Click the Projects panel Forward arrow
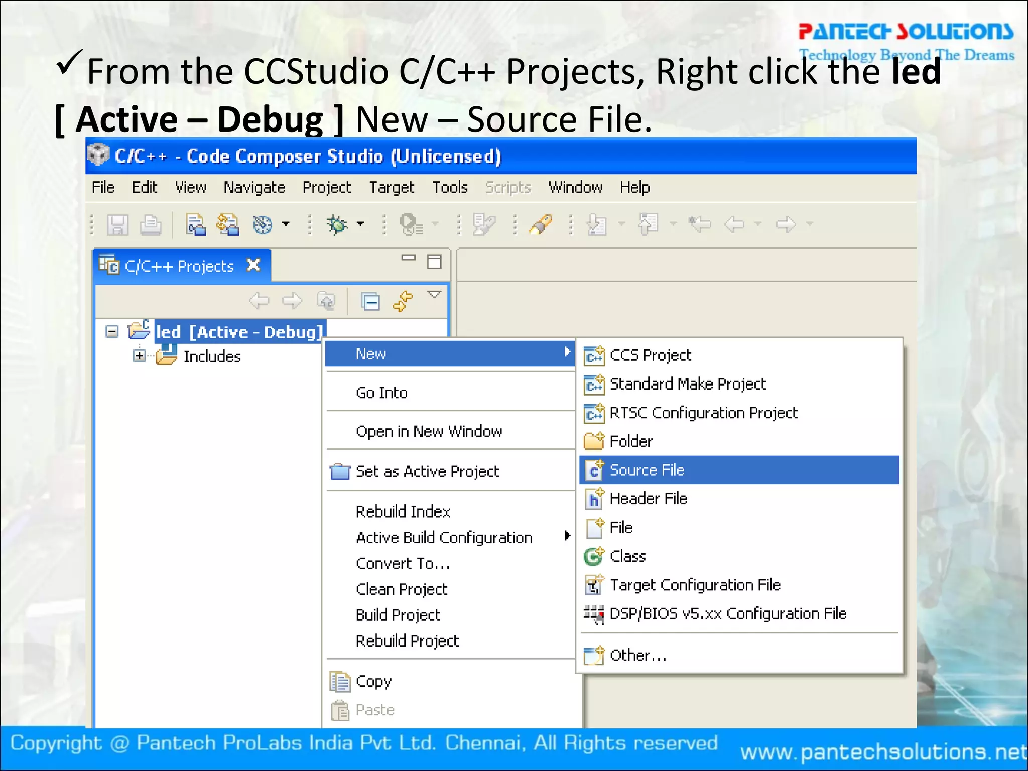The image size is (1028, 771). coord(292,301)
